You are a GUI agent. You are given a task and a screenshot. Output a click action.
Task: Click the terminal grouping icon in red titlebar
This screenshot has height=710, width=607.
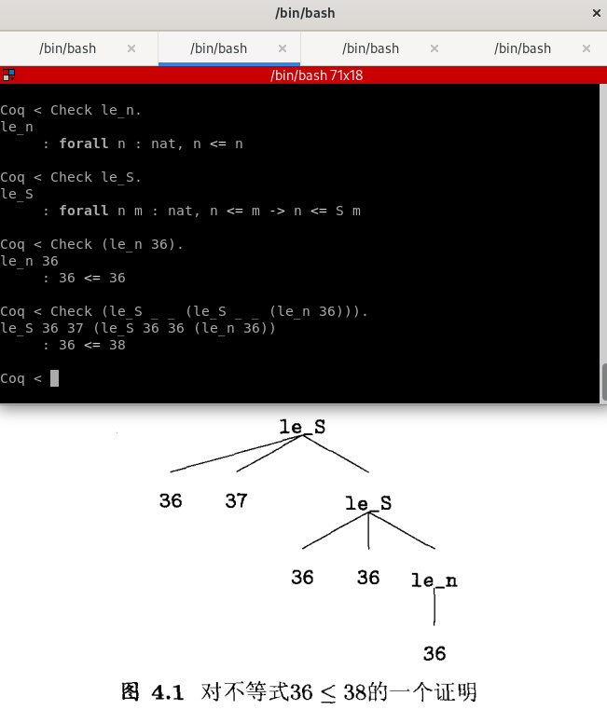pos(8,75)
